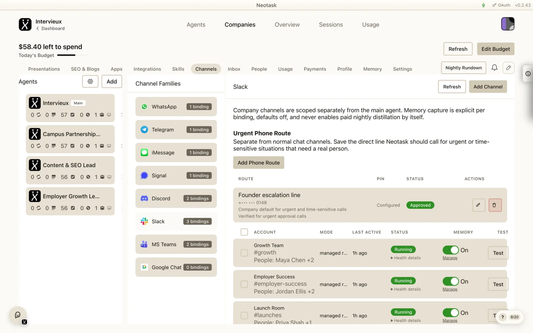Click the notifications bell icon
Viewport: 533px width, 333px height.
pos(494,68)
